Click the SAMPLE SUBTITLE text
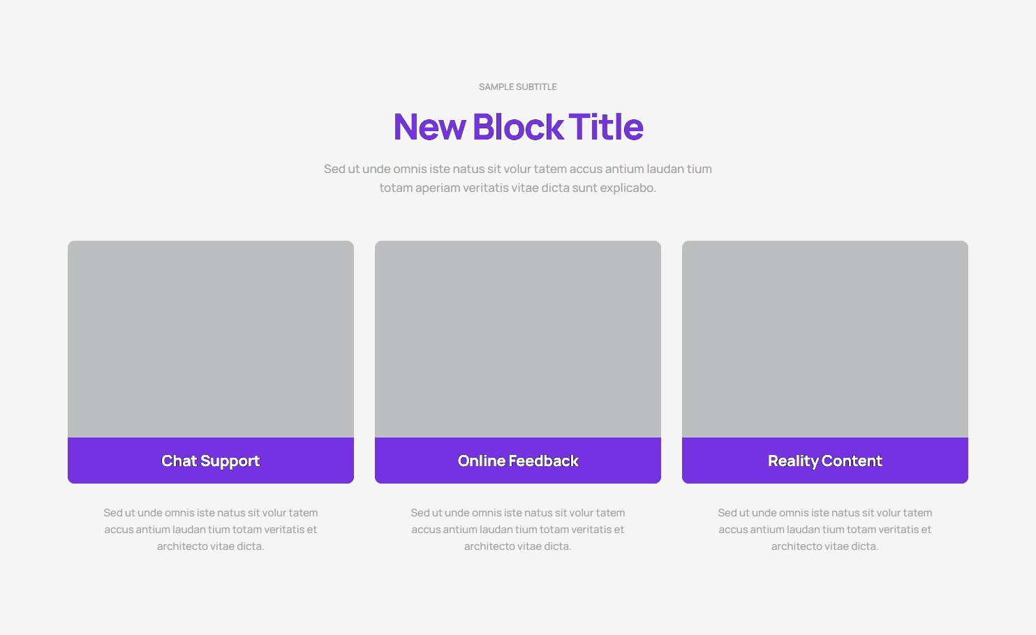Image resolution: width=1036 pixels, height=635 pixels. (517, 87)
